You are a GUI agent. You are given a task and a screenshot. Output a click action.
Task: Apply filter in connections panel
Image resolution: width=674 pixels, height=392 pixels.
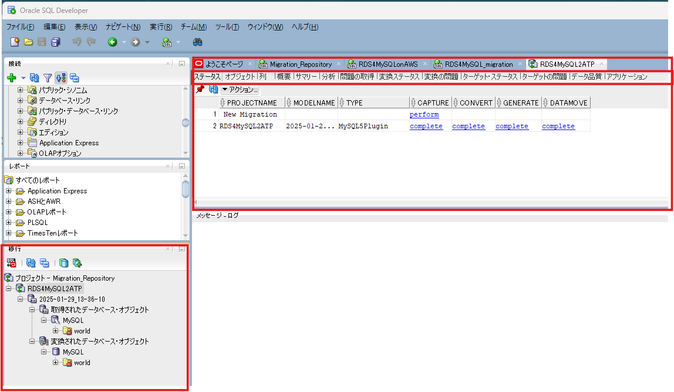48,77
